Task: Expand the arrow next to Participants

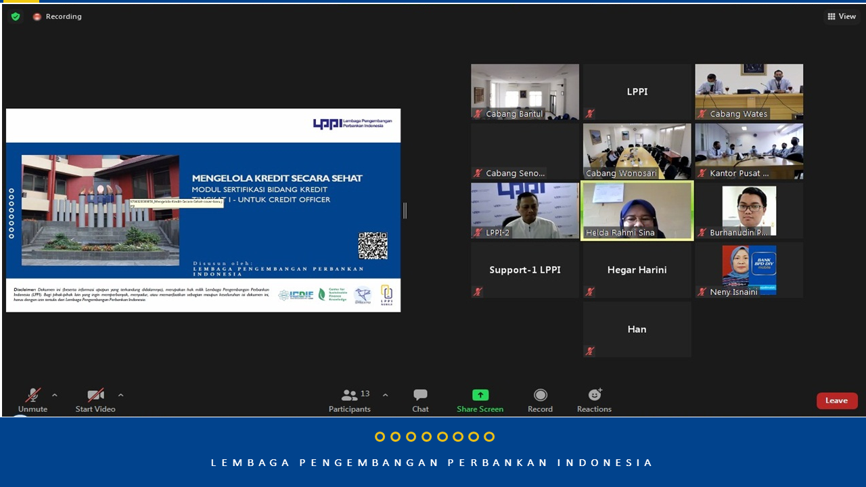Action: (385, 395)
